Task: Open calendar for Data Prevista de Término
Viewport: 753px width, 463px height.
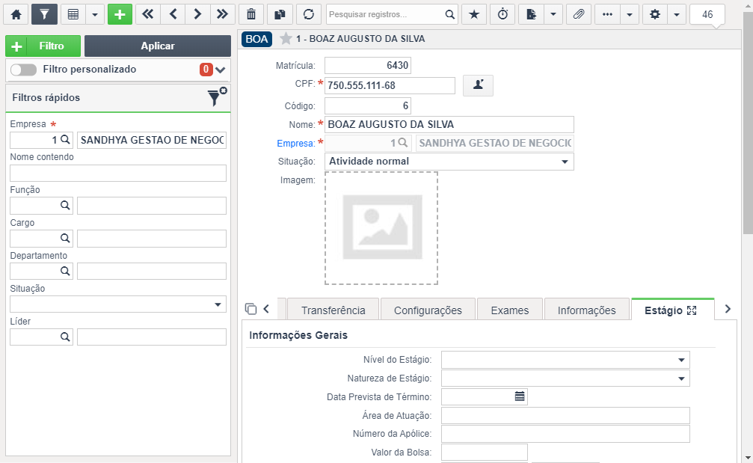Action: click(x=520, y=396)
